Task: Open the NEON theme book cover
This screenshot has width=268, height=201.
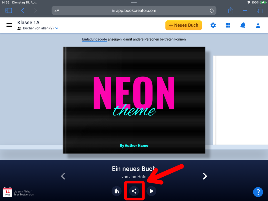Action: point(134,100)
